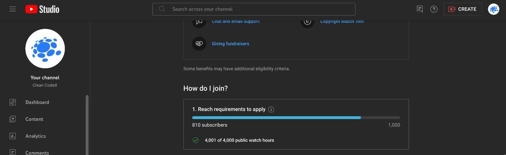Click the search magnifier icon

(162, 9)
